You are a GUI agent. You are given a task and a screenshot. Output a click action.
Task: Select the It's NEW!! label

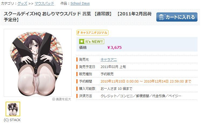[x=91, y=42]
